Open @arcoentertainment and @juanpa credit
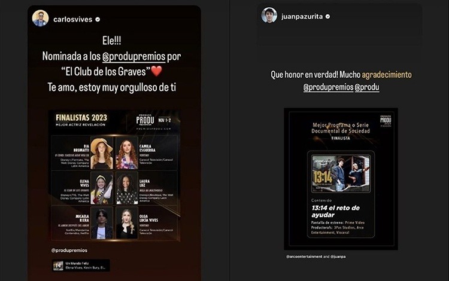 tap(316, 256)
